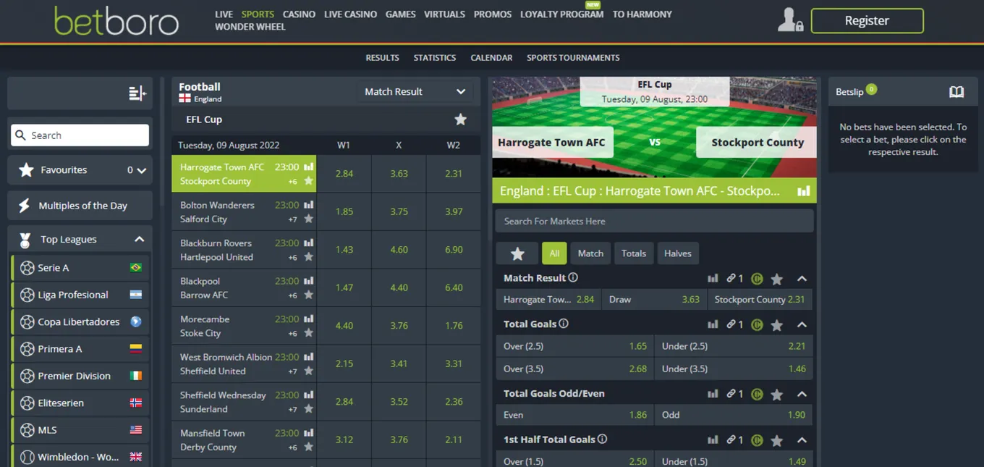Click the Register button
Viewport: 984px width, 467px height.
tap(867, 21)
